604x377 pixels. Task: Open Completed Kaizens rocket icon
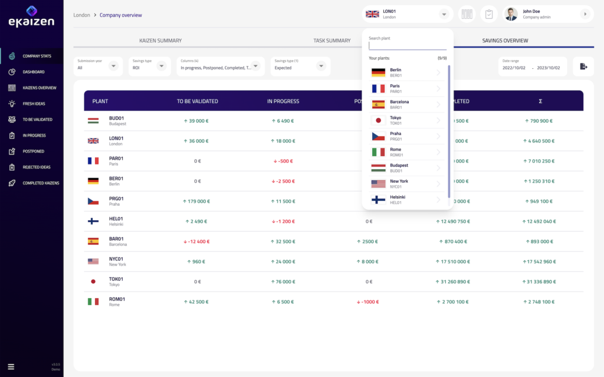coord(12,183)
